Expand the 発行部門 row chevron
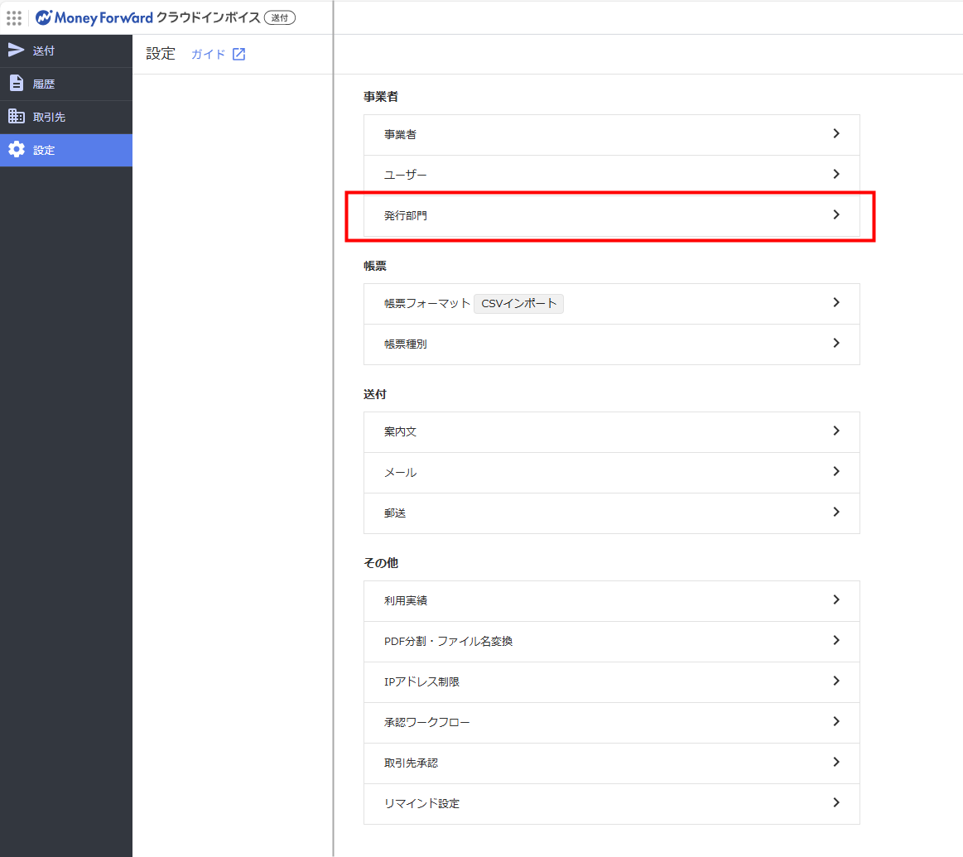Screen dimensions: 963x857 [835, 214]
